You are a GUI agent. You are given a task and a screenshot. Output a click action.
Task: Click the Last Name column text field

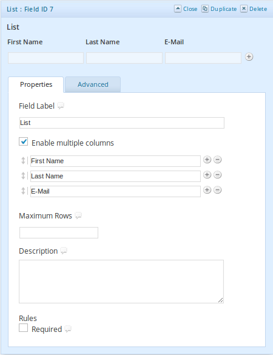[115, 176]
